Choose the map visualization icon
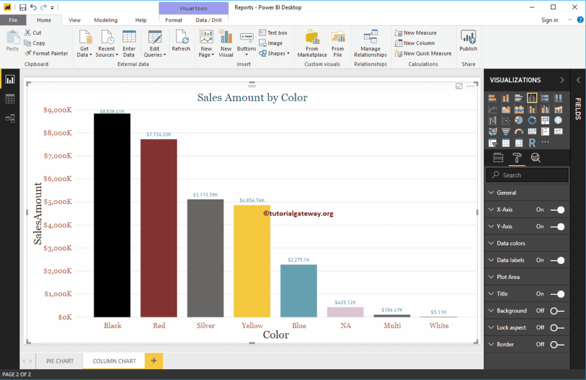The image size is (586, 380). coord(558,120)
